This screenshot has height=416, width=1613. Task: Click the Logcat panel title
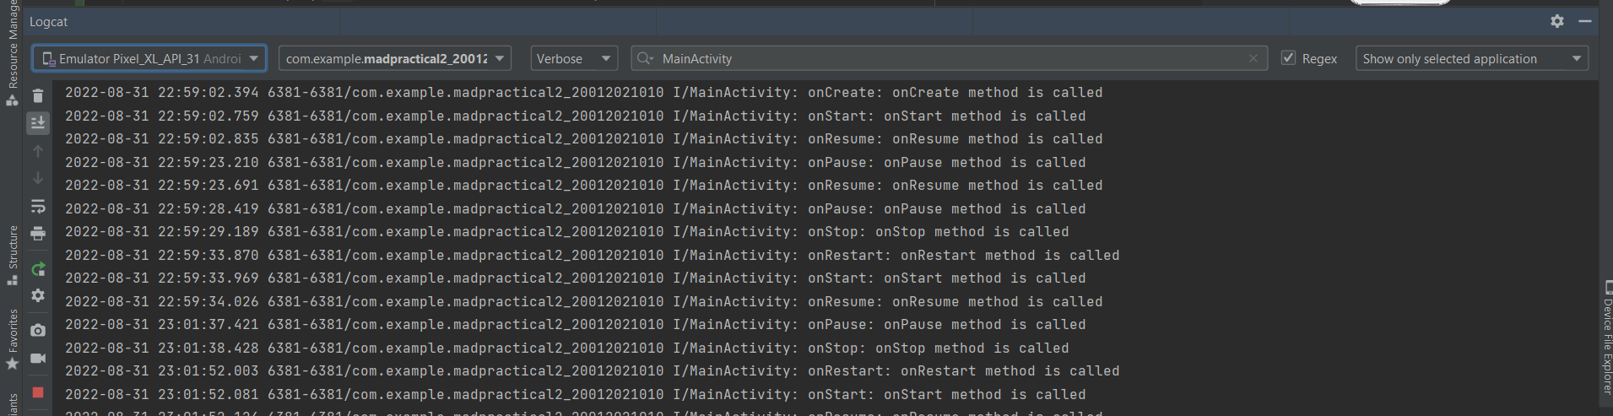click(48, 22)
